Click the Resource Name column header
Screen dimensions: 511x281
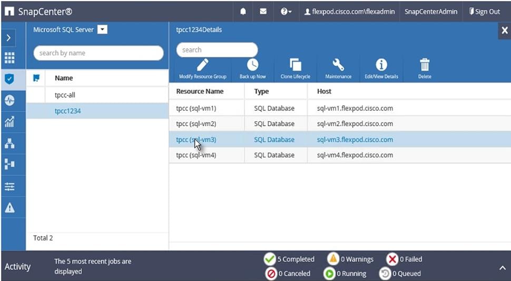tap(200, 92)
